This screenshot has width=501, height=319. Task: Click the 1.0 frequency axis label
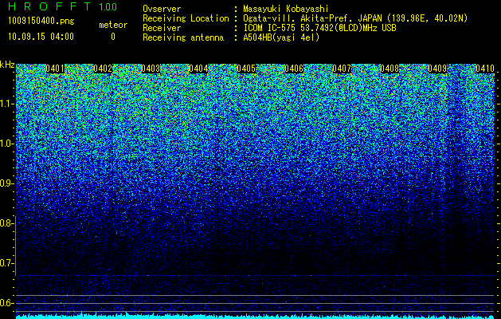point(7,144)
